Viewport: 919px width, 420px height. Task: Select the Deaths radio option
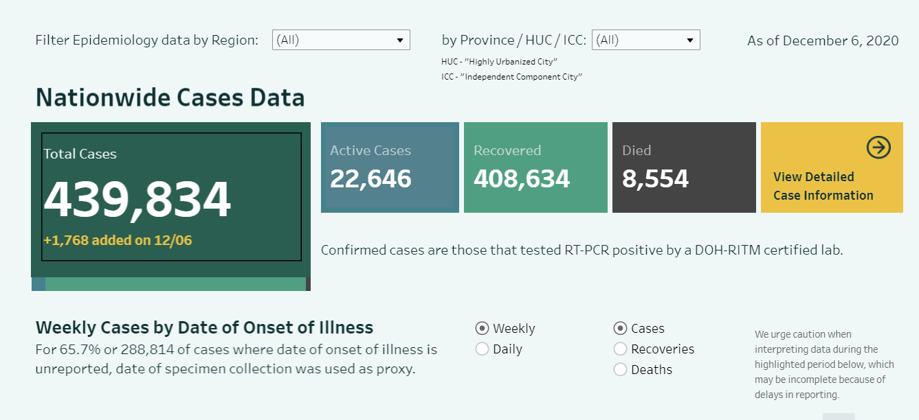(620, 369)
